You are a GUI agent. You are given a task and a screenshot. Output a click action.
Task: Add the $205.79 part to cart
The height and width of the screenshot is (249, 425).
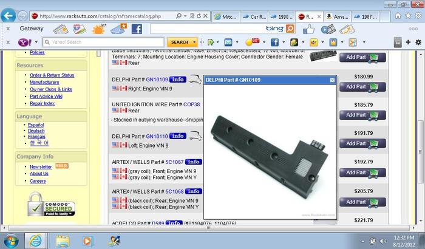[x=362, y=202]
